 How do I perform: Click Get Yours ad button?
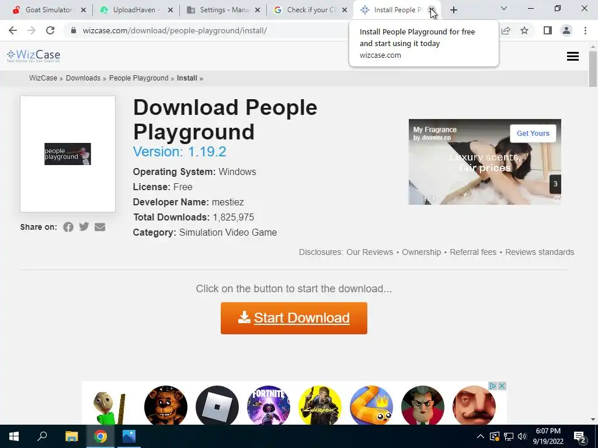tap(533, 134)
